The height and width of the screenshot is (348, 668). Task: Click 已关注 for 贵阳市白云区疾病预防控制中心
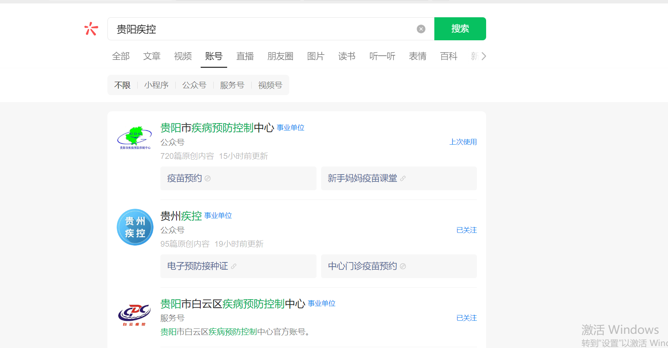pos(467,318)
